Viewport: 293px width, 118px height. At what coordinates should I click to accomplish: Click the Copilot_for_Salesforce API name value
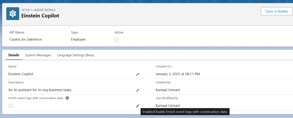coord(26,39)
